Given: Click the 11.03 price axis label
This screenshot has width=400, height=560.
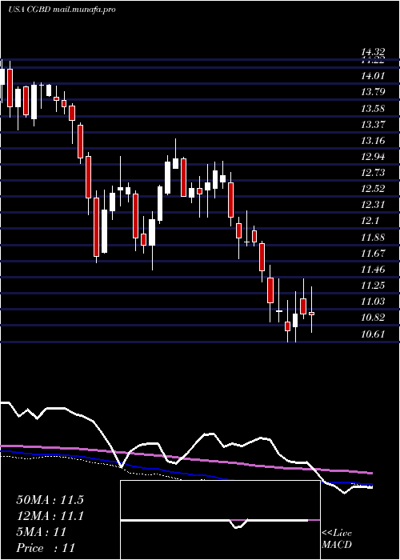Looking at the screenshot, I should [x=374, y=301].
